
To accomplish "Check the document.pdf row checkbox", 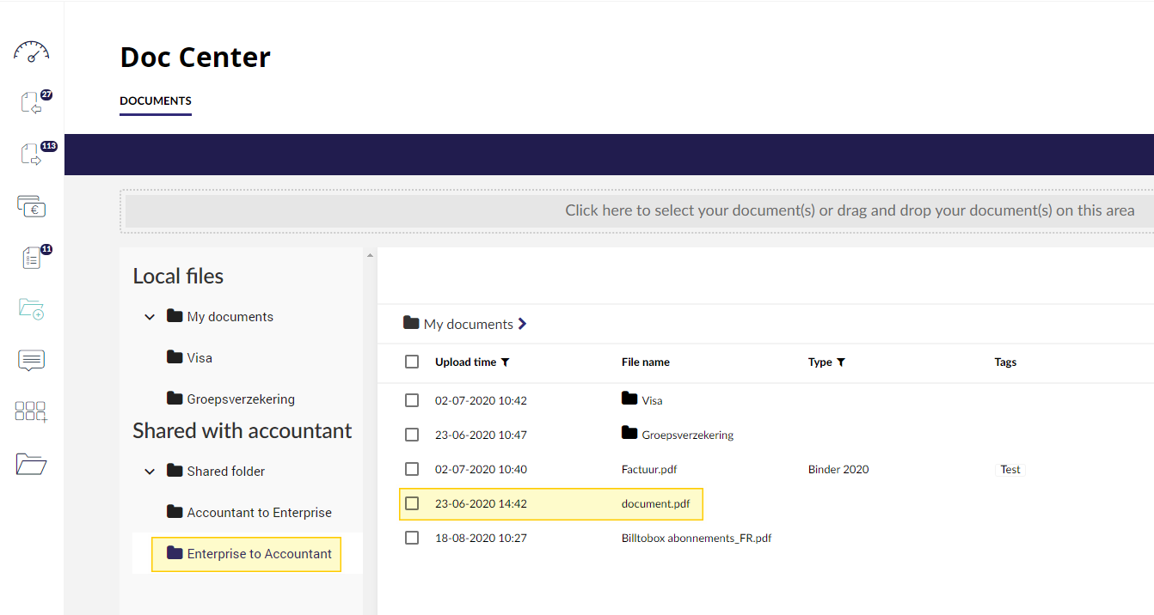I will click(412, 503).
